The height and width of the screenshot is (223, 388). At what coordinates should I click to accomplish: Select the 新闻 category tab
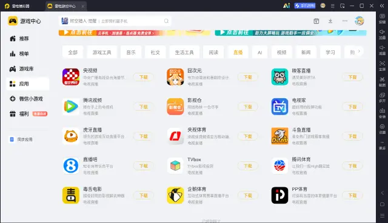tap(306, 52)
